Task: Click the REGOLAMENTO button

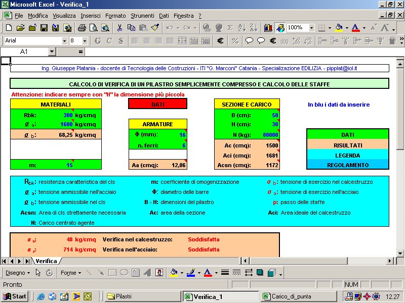Action: click(348, 165)
